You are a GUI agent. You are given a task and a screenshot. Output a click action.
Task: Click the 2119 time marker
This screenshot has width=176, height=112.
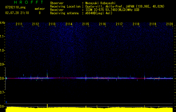point(153,24)
